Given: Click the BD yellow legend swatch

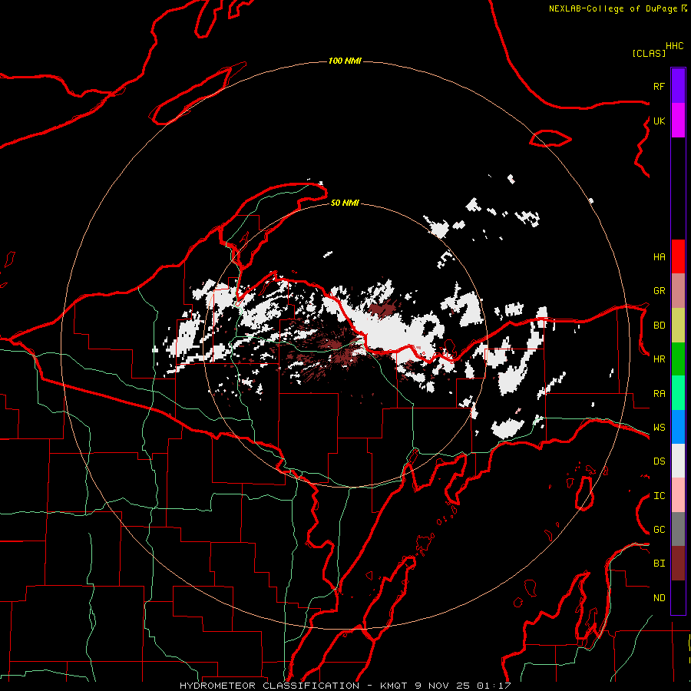Looking at the screenshot, I should click(678, 326).
